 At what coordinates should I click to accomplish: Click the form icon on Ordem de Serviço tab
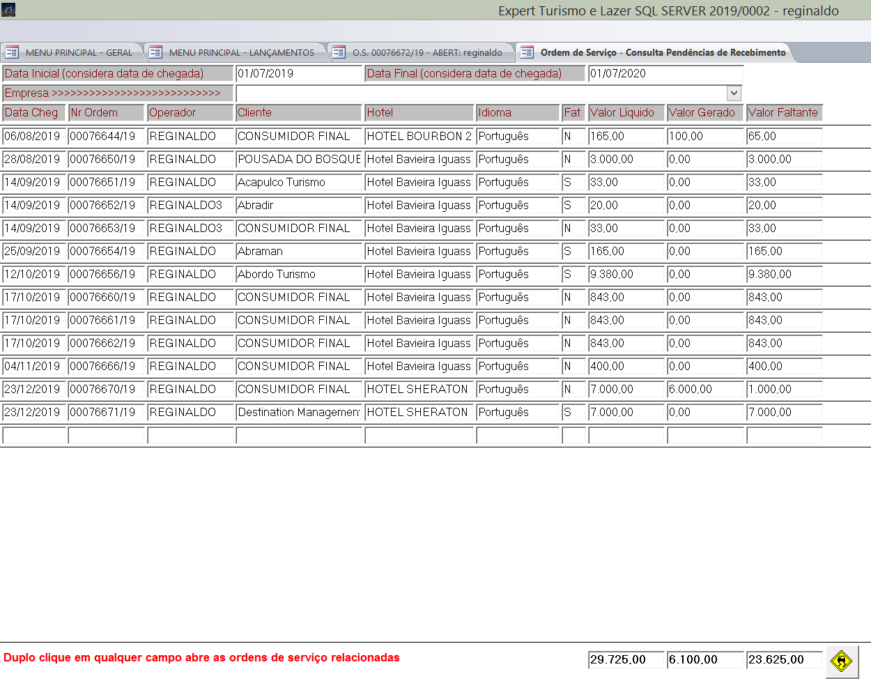[527, 52]
